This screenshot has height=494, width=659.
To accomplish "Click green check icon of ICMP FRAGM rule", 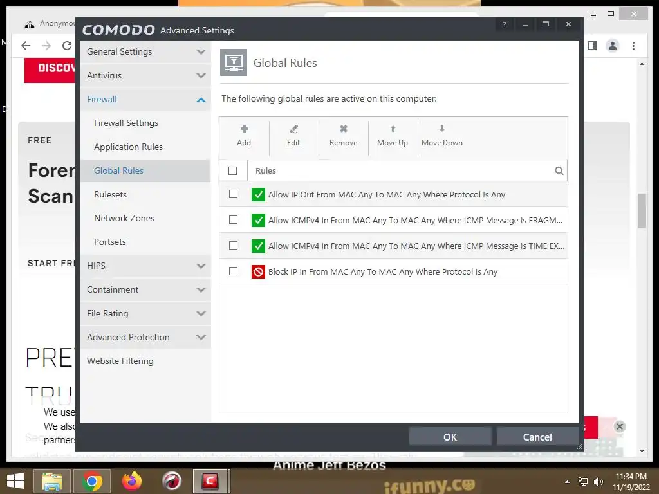I will [258, 220].
